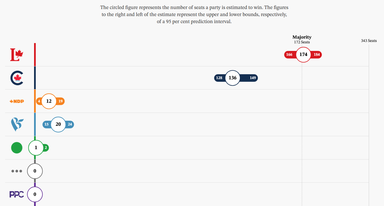Click the Conservative party logo icon
This screenshot has height=206, width=384.
pyautogui.click(x=17, y=78)
